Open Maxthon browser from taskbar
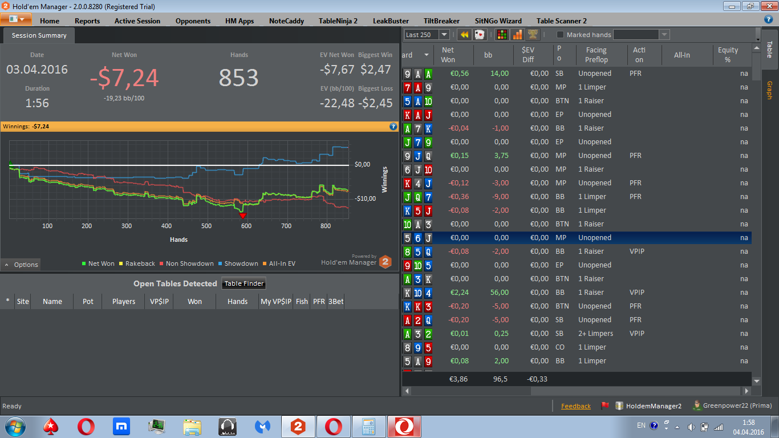This screenshot has width=779, height=438. (x=121, y=426)
